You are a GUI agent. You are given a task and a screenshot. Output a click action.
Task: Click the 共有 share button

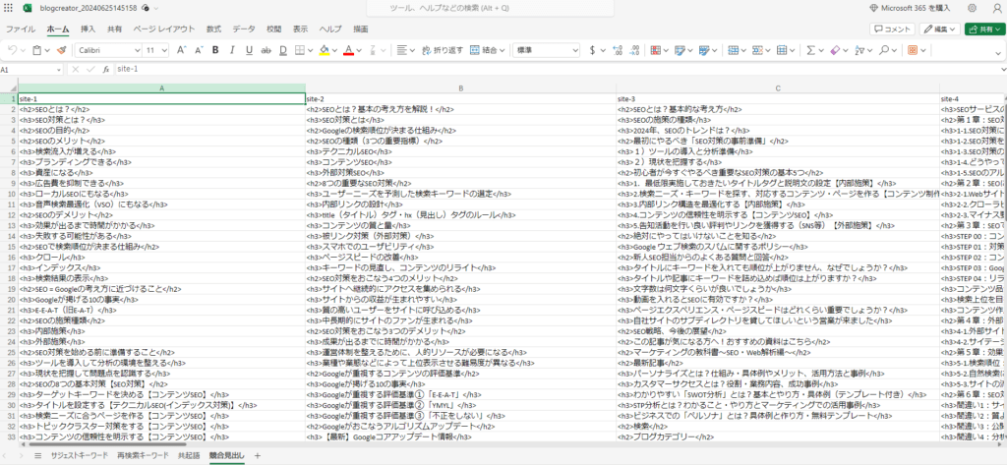[978, 29]
